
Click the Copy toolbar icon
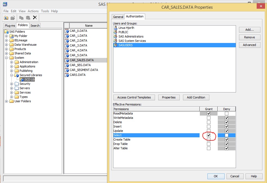click(x=21, y=18)
